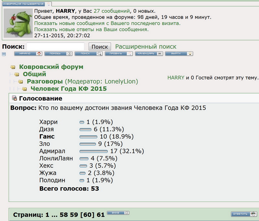Click the user info tab icon
The image size is (259, 221).
48,4
